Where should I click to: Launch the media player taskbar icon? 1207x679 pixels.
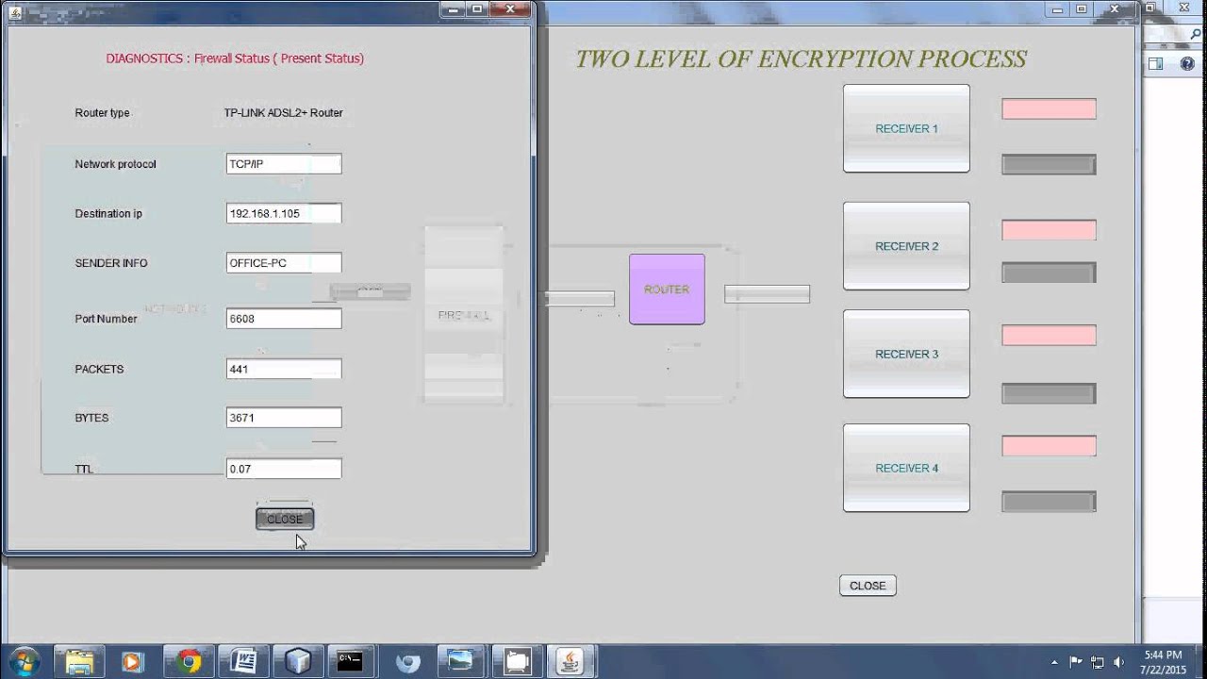tap(132, 661)
